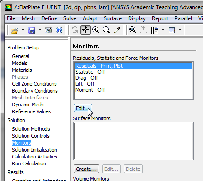Select the zoom to area magnifier tool
The image size is (203, 181).
tap(107, 30)
